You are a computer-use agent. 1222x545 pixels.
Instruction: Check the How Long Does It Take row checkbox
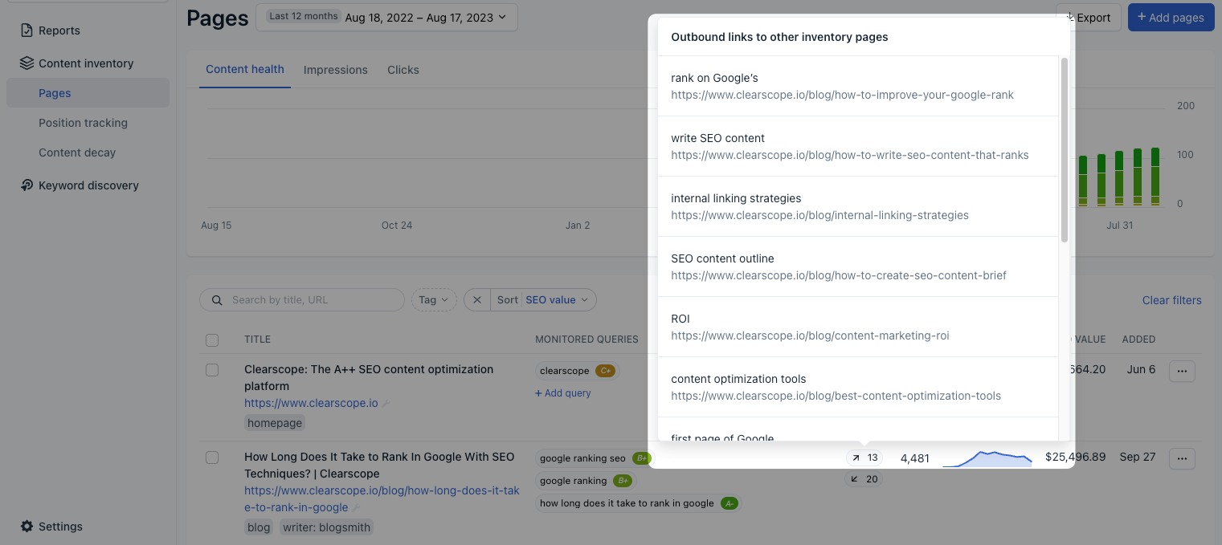[212, 458]
